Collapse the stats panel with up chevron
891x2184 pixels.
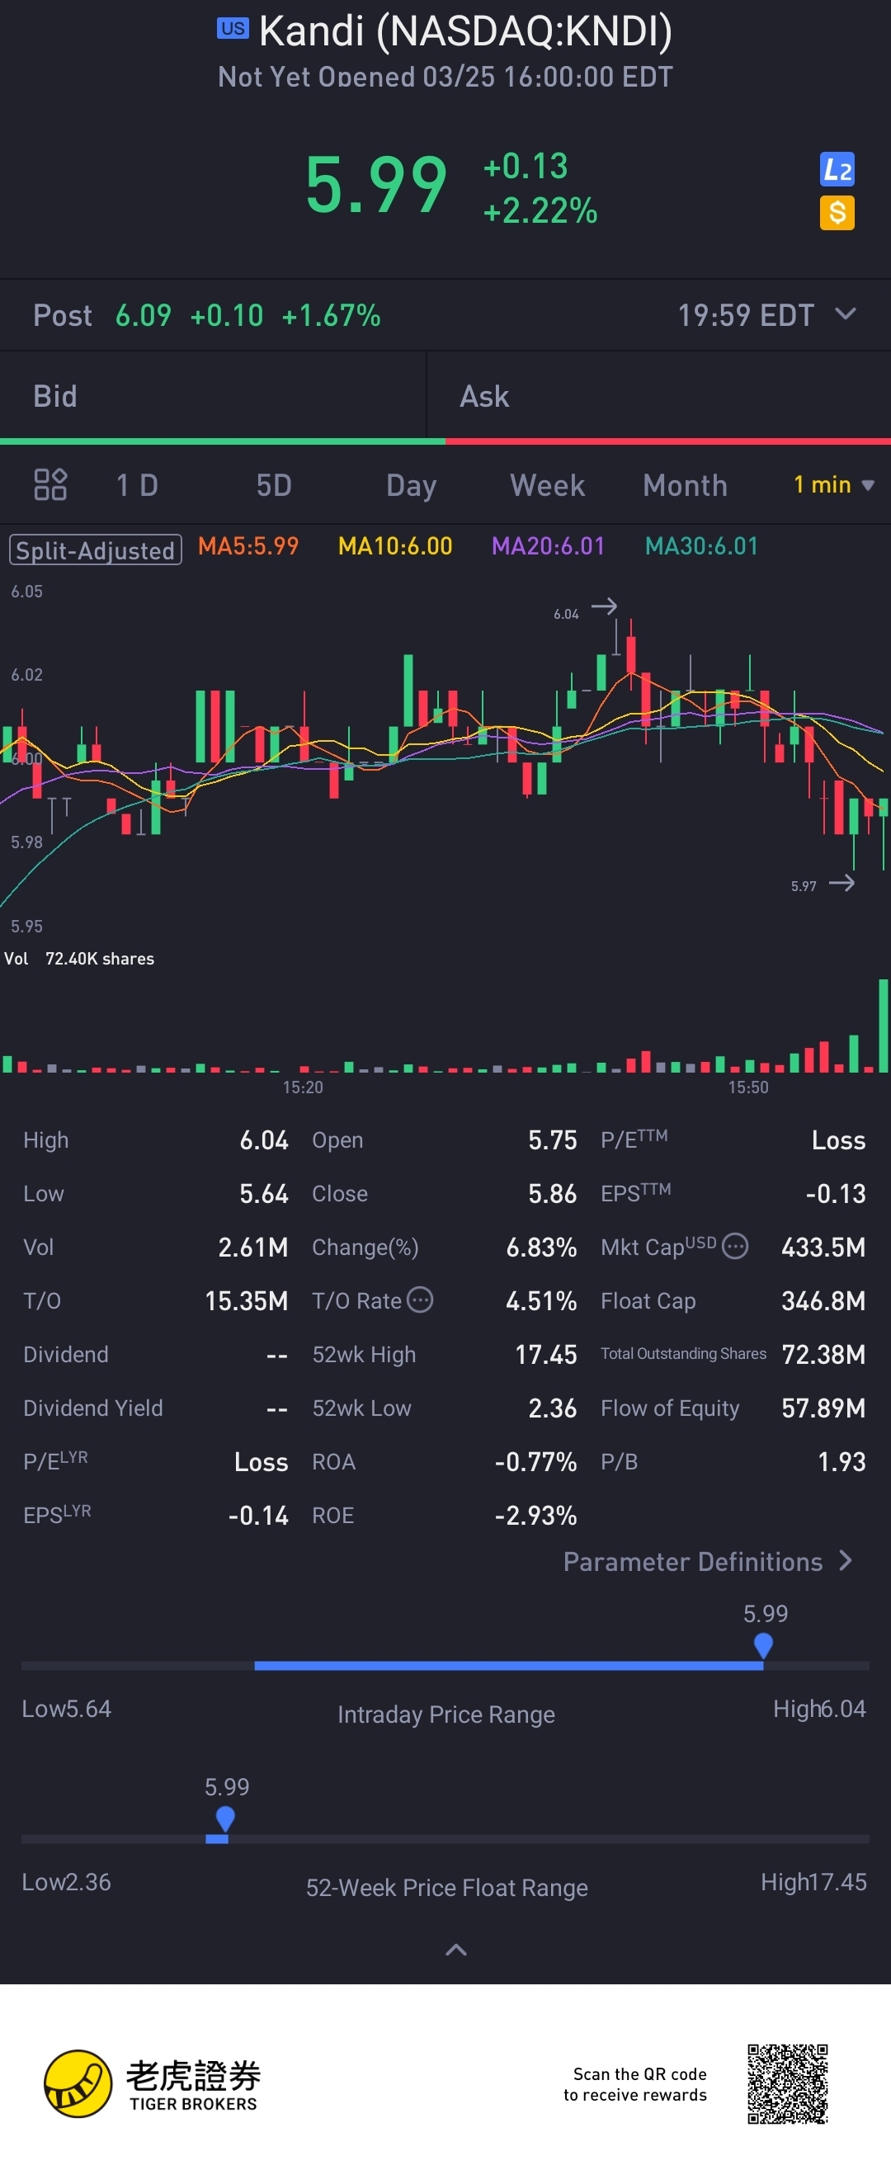[x=455, y=1950]
